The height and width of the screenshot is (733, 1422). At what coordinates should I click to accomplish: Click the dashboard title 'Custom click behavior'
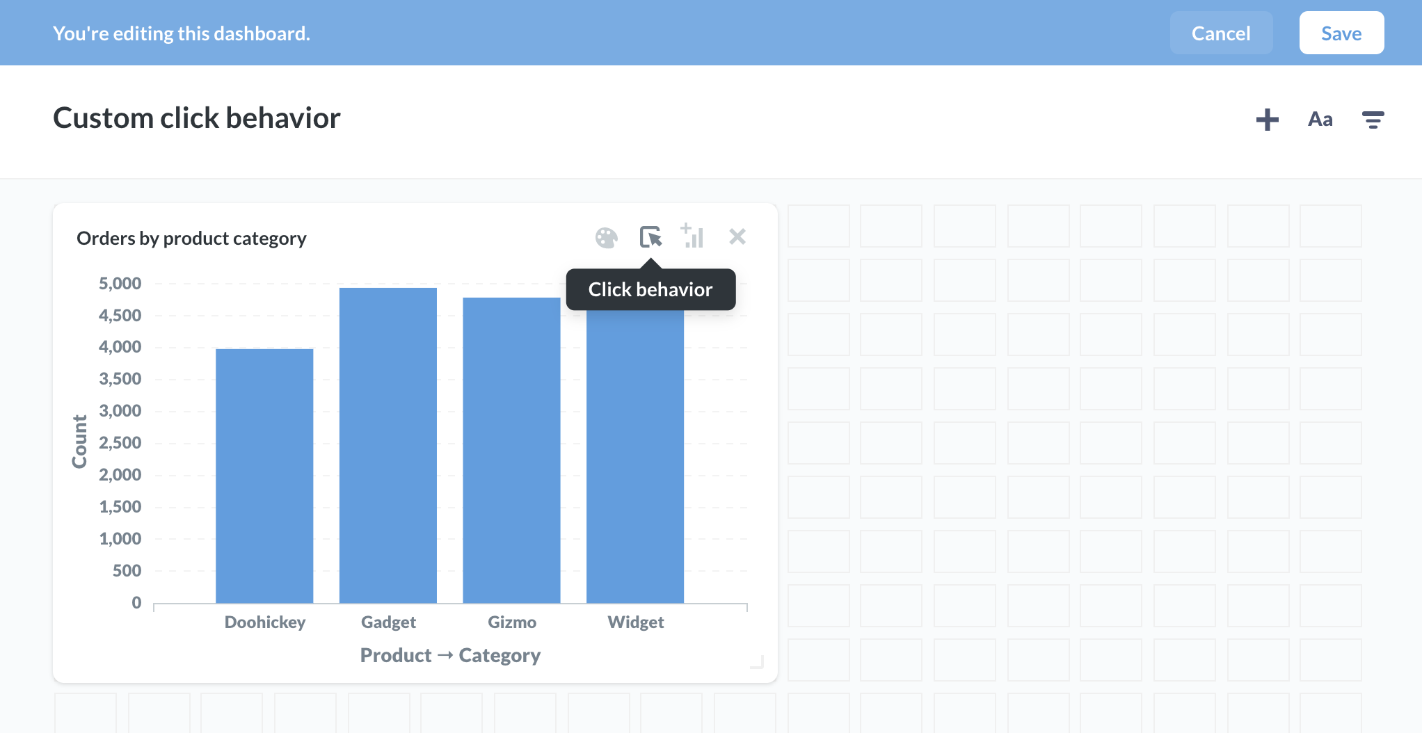coord(197,118)
